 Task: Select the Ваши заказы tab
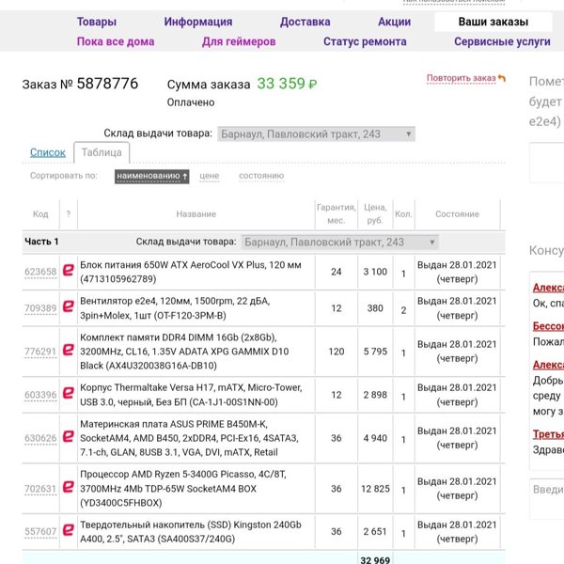[493, 22]
